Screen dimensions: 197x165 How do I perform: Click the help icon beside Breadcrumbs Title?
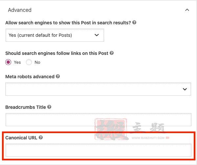[49, 107]
